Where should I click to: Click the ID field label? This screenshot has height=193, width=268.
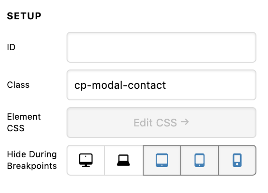coord(11,47)
